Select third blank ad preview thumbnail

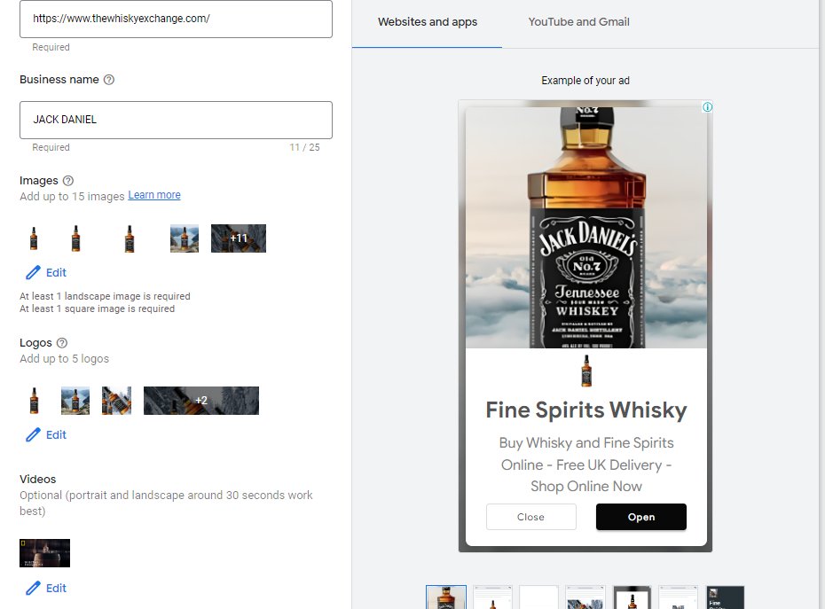coord(538,597)
